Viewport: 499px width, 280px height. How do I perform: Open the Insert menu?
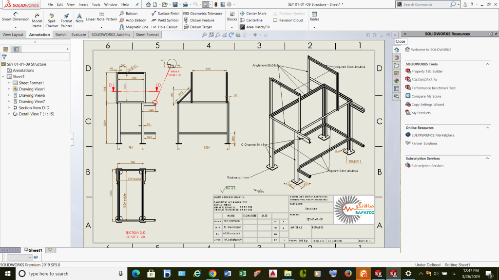point(83,4)
